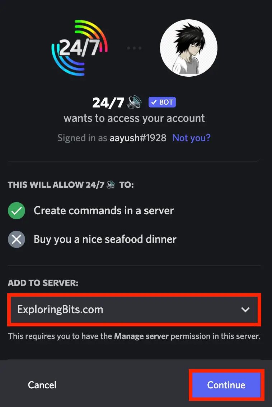Viewport: 272px width, 407px height.
Task: Click the three connecting dots between logos
Action: tap(134, 48)
